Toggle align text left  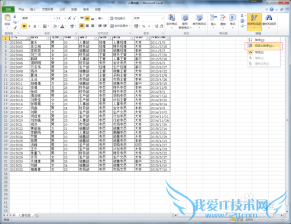click(82, 26)
